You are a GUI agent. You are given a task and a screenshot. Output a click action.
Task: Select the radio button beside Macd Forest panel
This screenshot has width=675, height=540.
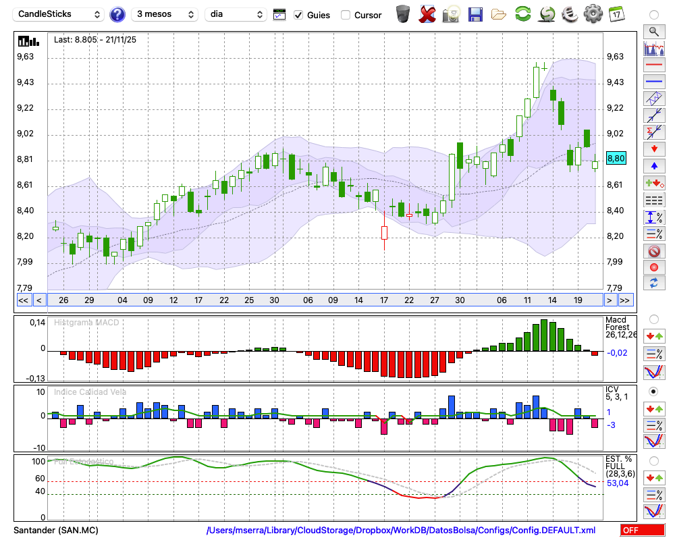pos(653,319)
